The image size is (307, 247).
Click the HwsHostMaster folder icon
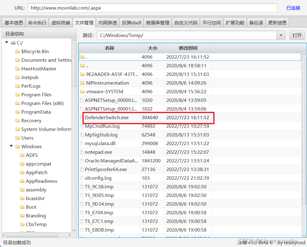[x=18, y=69]
